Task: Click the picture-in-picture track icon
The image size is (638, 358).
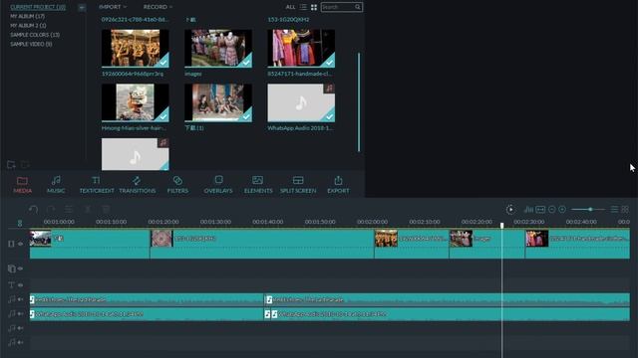Action: coord(11,268)
